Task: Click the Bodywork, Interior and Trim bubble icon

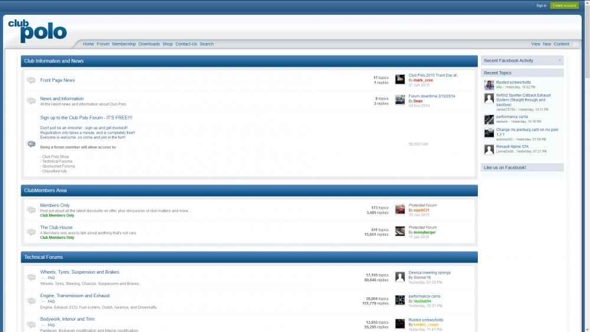Action: tap(32, 324)
